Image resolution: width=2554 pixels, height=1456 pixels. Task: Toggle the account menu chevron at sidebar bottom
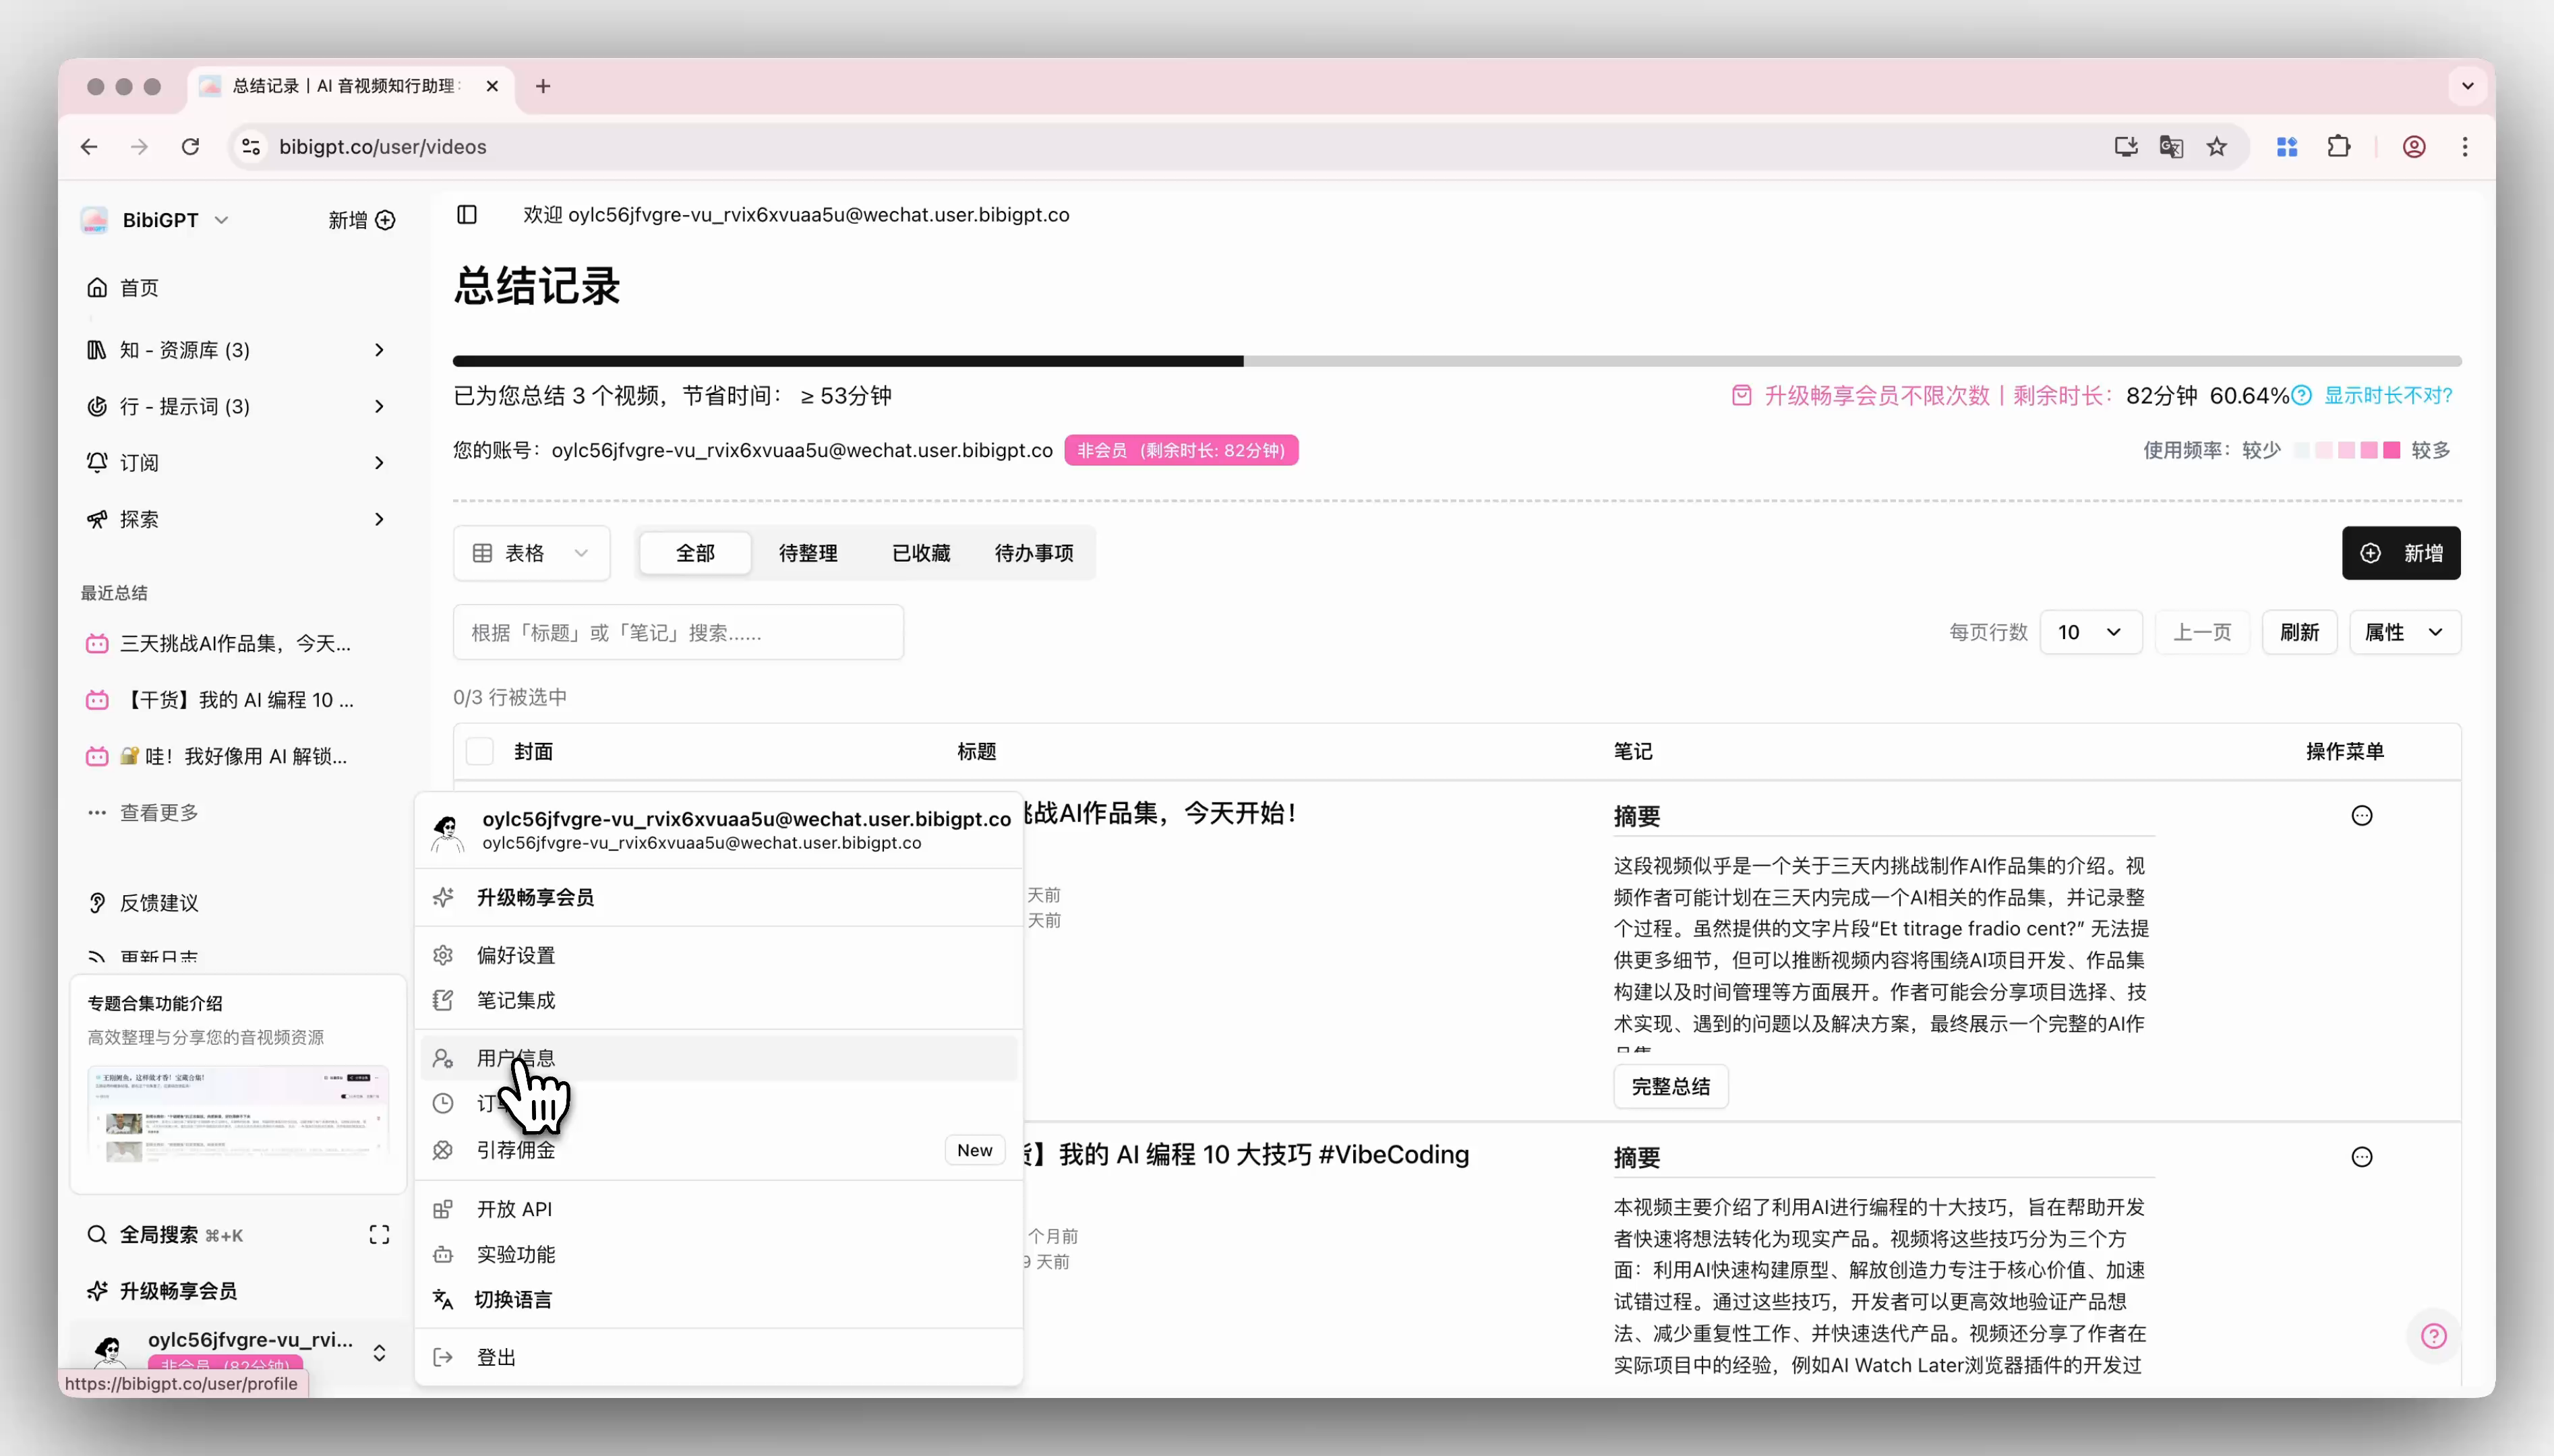(x=379, y=1353)
